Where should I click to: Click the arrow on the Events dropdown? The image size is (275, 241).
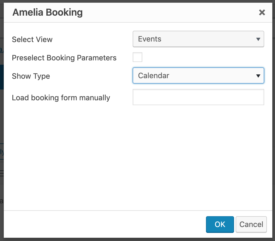pos(258,39)
